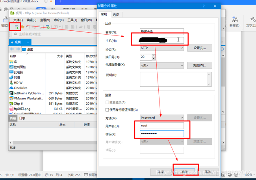Screen dimensions: 256x180
Task: Toggle the 匿名登录(A) checkbox
Action: pyautogui.click(x=107, y=102)
